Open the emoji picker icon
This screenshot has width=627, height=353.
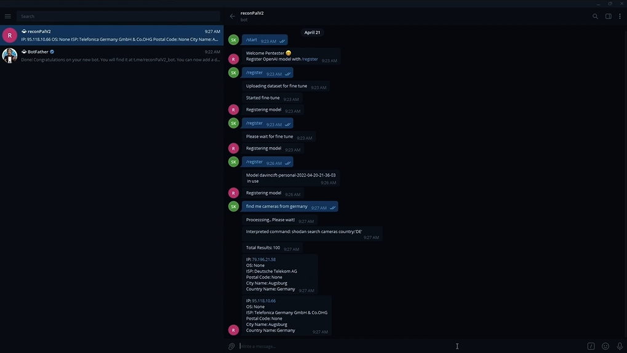click(605, 346)
